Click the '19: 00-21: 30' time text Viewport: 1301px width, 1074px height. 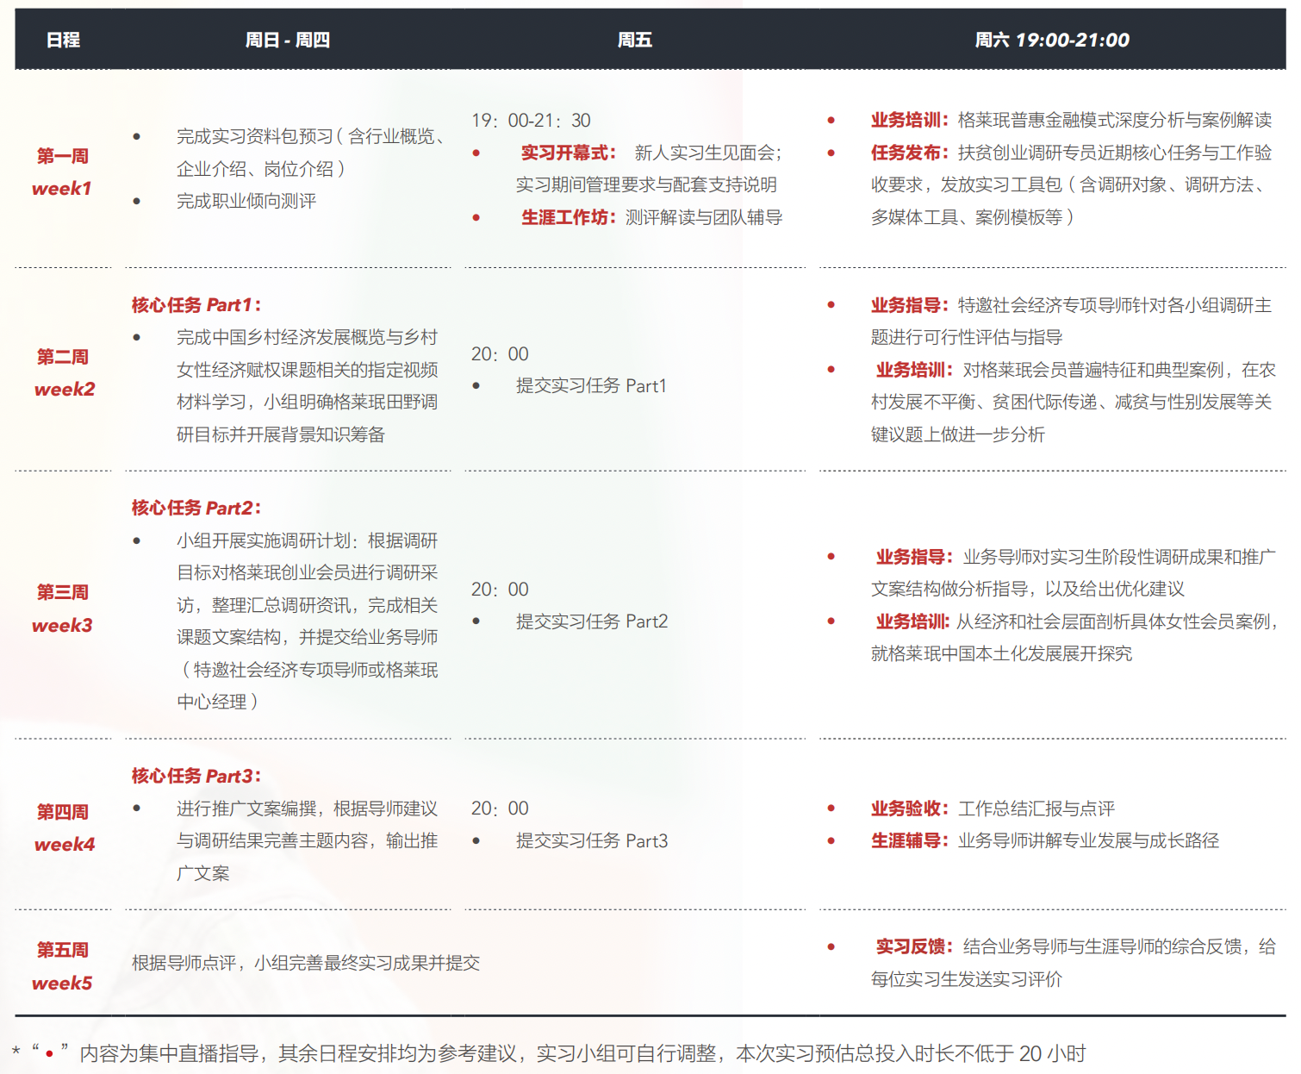pyautogui.click(x=531, y=121)
